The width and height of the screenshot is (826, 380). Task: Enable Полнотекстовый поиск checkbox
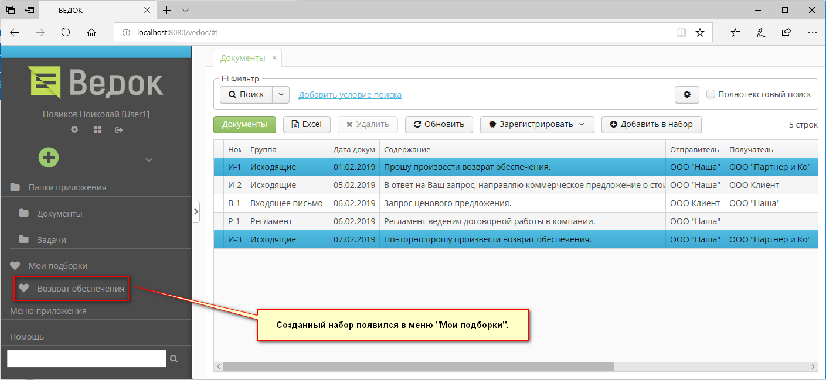711,94
